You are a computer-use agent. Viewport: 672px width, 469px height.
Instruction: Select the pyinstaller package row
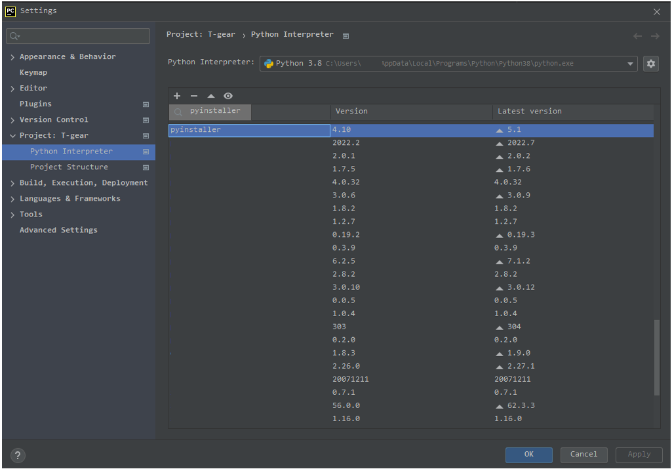tap(411, 130)
